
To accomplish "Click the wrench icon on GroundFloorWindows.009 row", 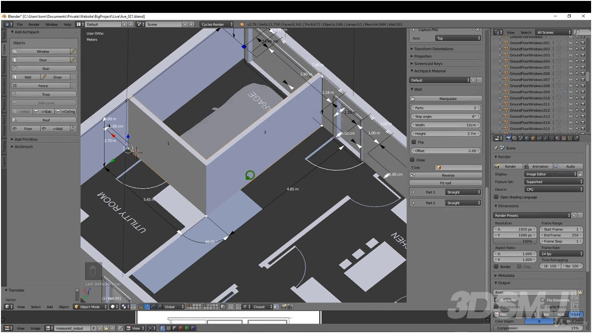I will point(565,92).
